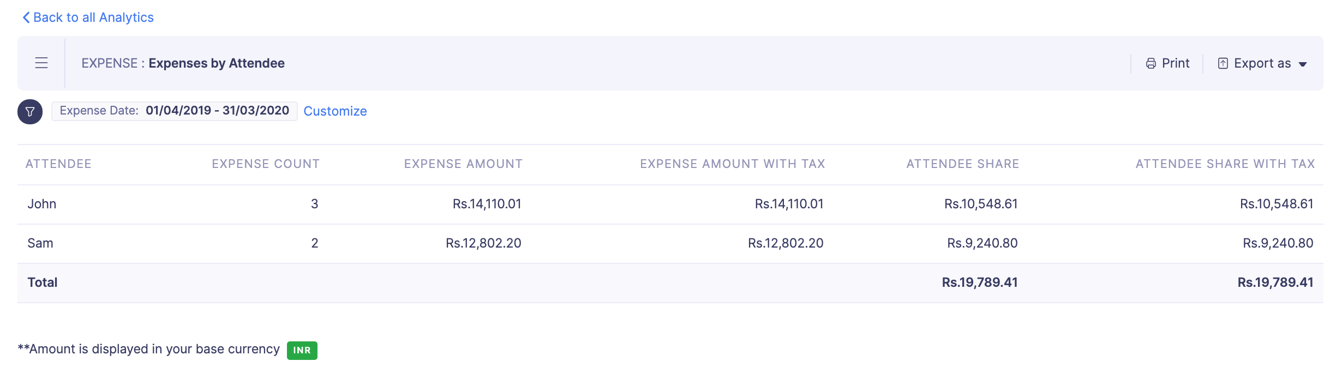Click the Attendee Share column header
Screen dimensions: 1342x373
click(962, 164)
